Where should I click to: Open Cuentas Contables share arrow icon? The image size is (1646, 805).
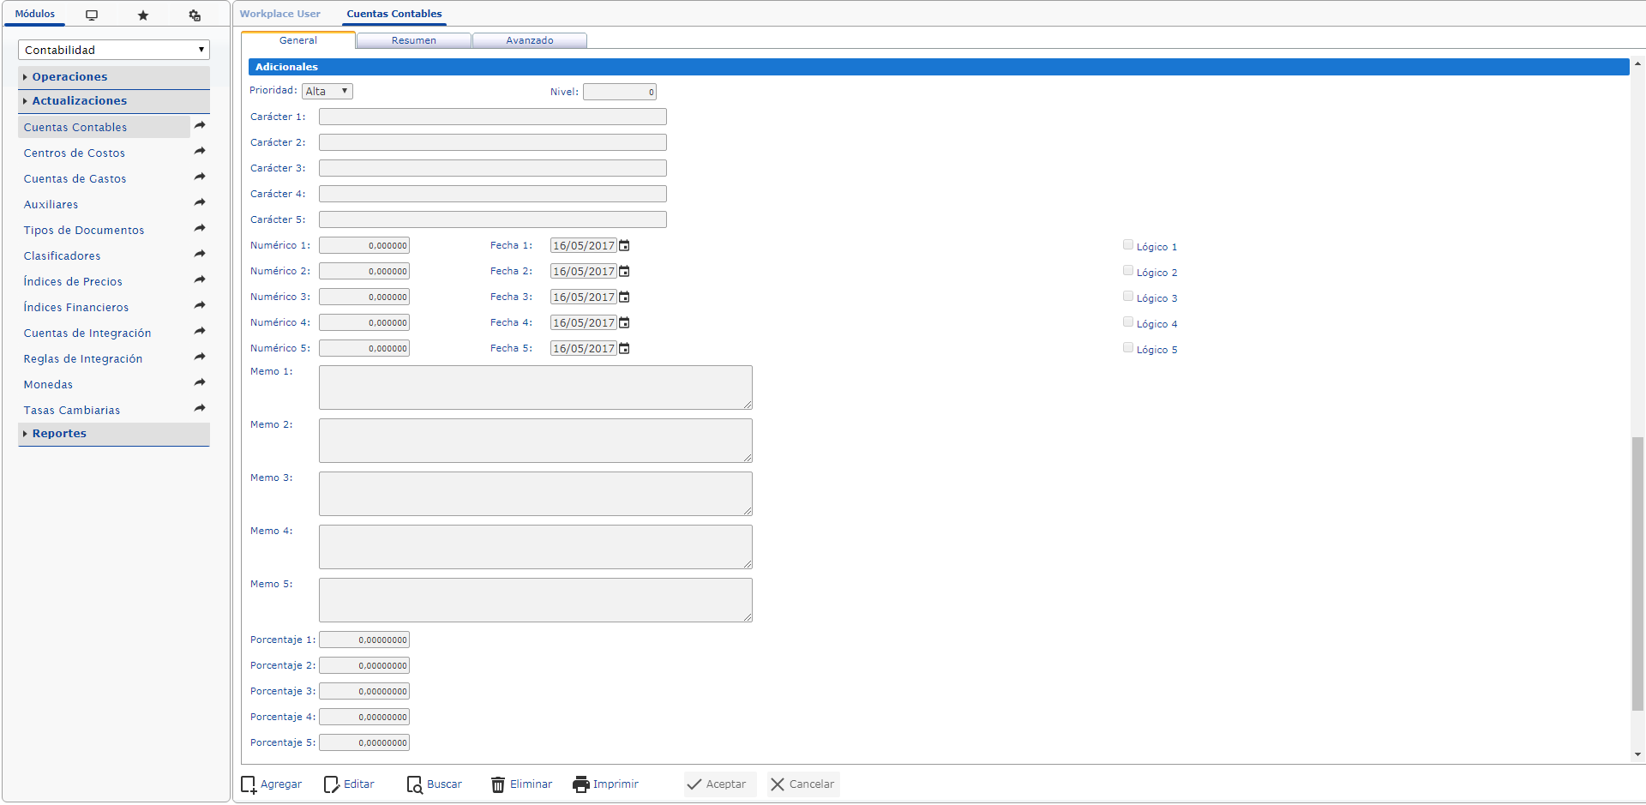pos(200,125)
